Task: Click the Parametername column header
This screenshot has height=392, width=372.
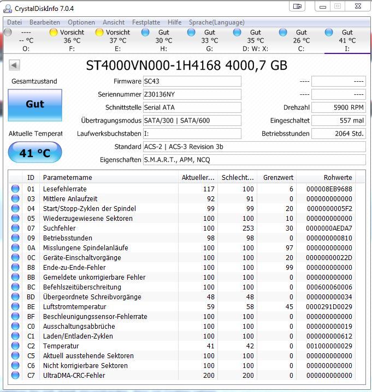Action: 109,178
